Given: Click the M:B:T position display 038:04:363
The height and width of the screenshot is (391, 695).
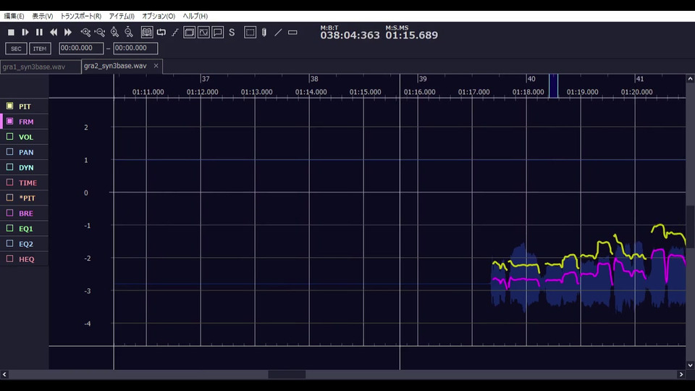Looking at the screenshot, I should [350, 35].
